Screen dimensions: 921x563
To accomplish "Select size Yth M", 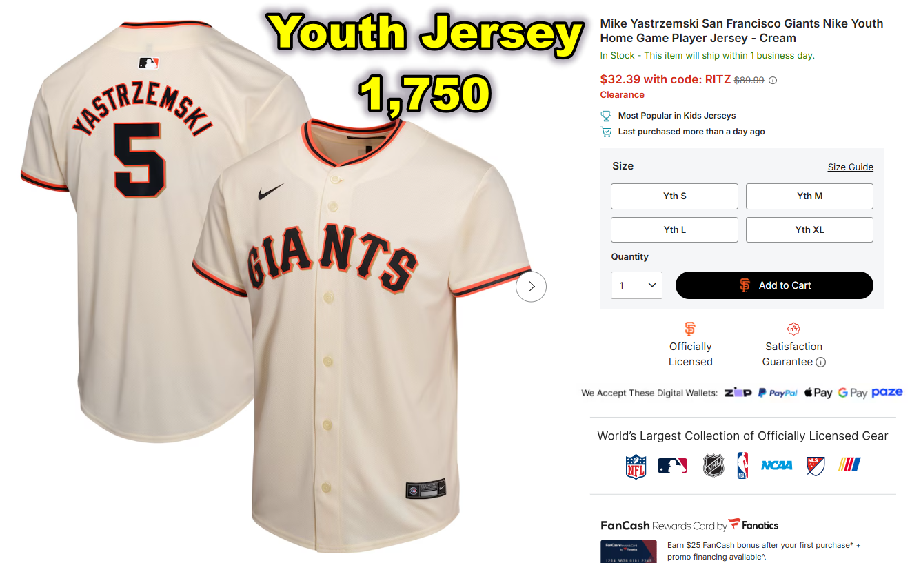I will (x=809, y=196).
